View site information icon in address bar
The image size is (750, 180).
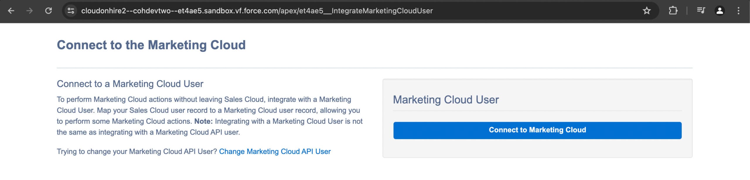tap(71, 11)
